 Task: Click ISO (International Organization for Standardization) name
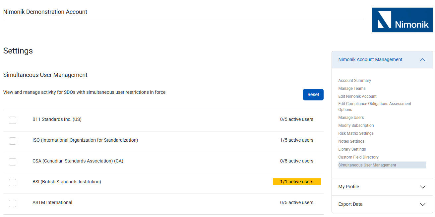pos(85,140)
